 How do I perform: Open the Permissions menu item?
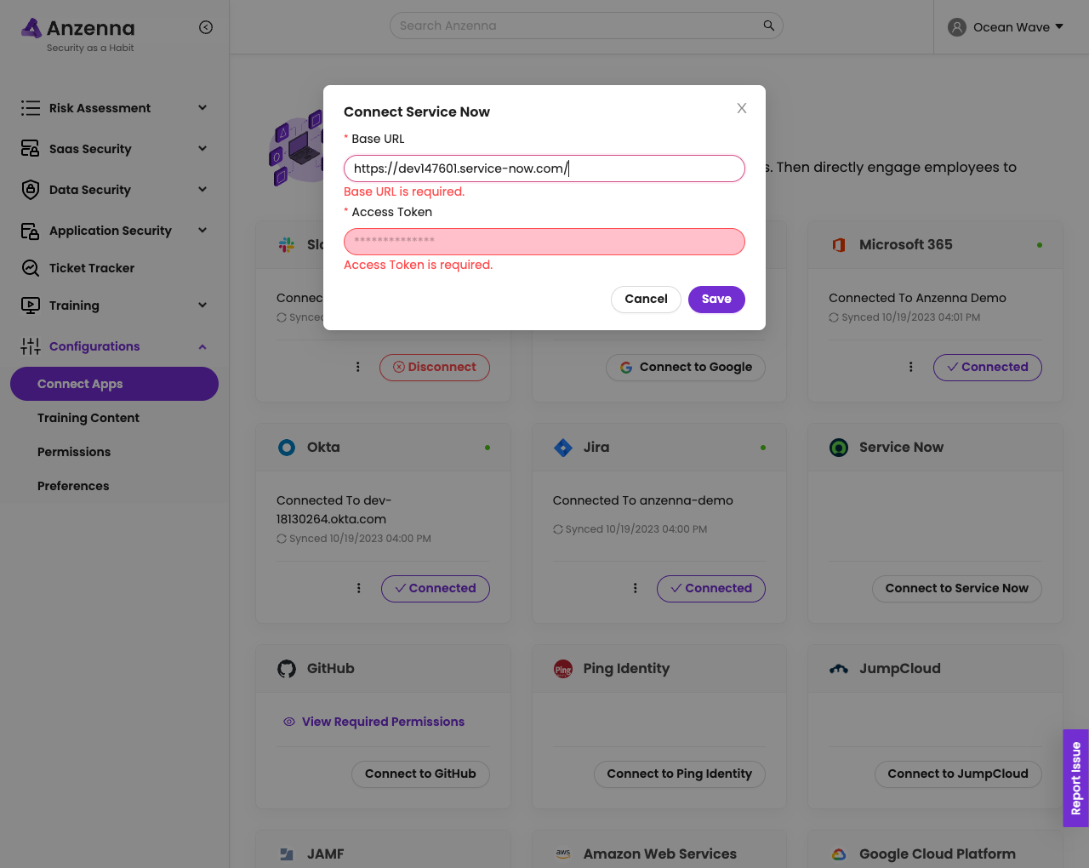pos(74,452)
